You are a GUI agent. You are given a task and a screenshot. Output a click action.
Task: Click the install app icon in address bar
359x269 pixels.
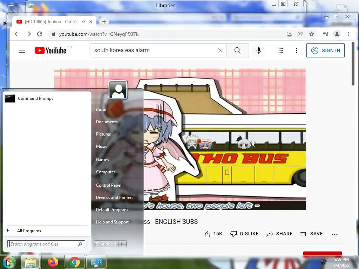pos(289,34)
